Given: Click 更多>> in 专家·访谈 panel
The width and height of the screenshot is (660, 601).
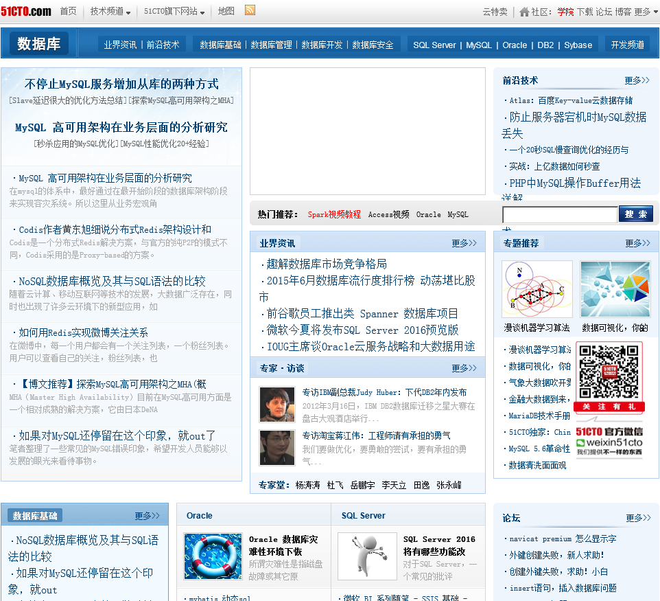Looking at the screenshot, I should [464, 368].
